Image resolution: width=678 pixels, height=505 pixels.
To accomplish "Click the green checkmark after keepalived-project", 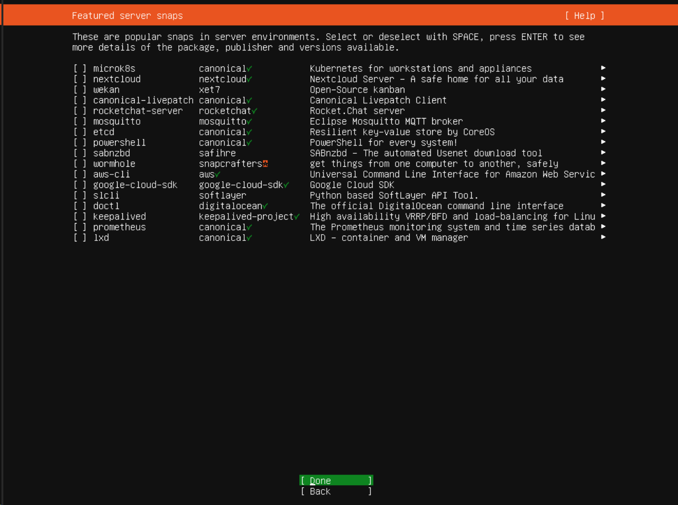I will 297,217.
